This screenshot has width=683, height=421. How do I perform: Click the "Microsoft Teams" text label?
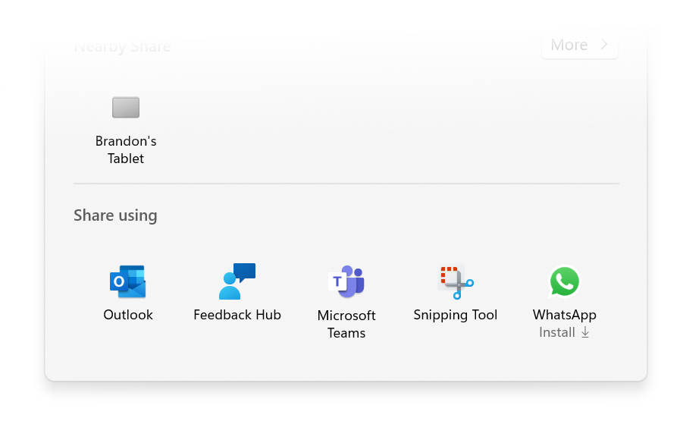point(346,324)
